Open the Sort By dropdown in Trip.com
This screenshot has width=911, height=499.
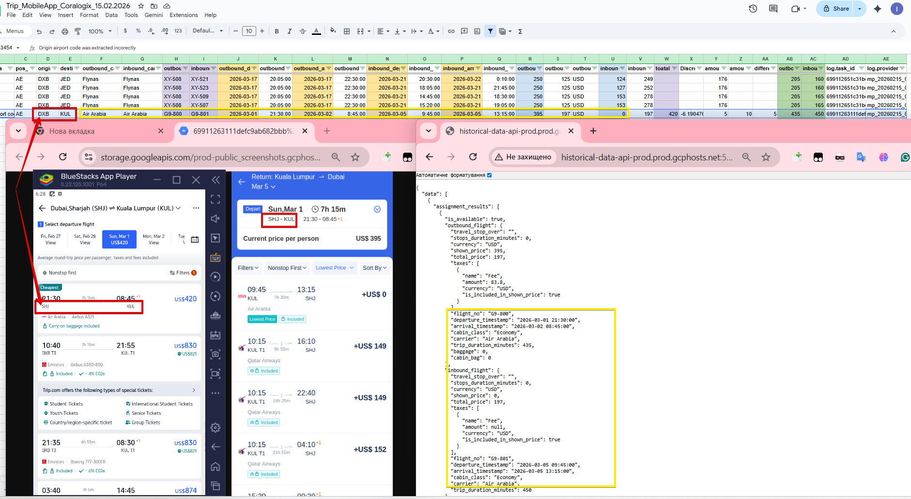[x=375, y=268]
